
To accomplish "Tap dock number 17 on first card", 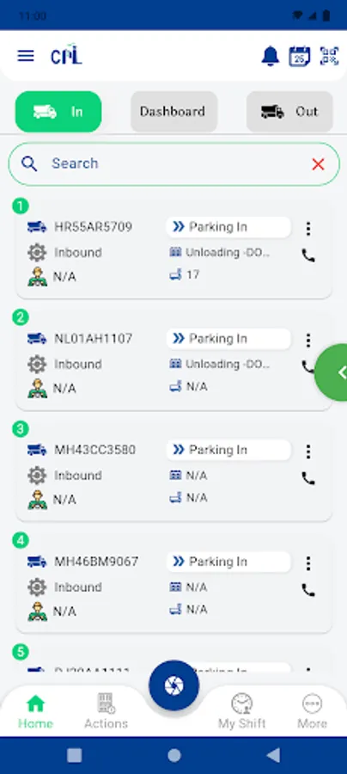I will (x=192, y=274).
